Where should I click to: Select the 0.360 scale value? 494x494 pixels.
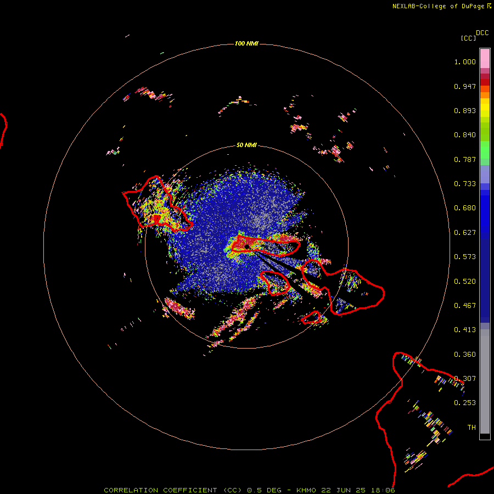[465, 355]
